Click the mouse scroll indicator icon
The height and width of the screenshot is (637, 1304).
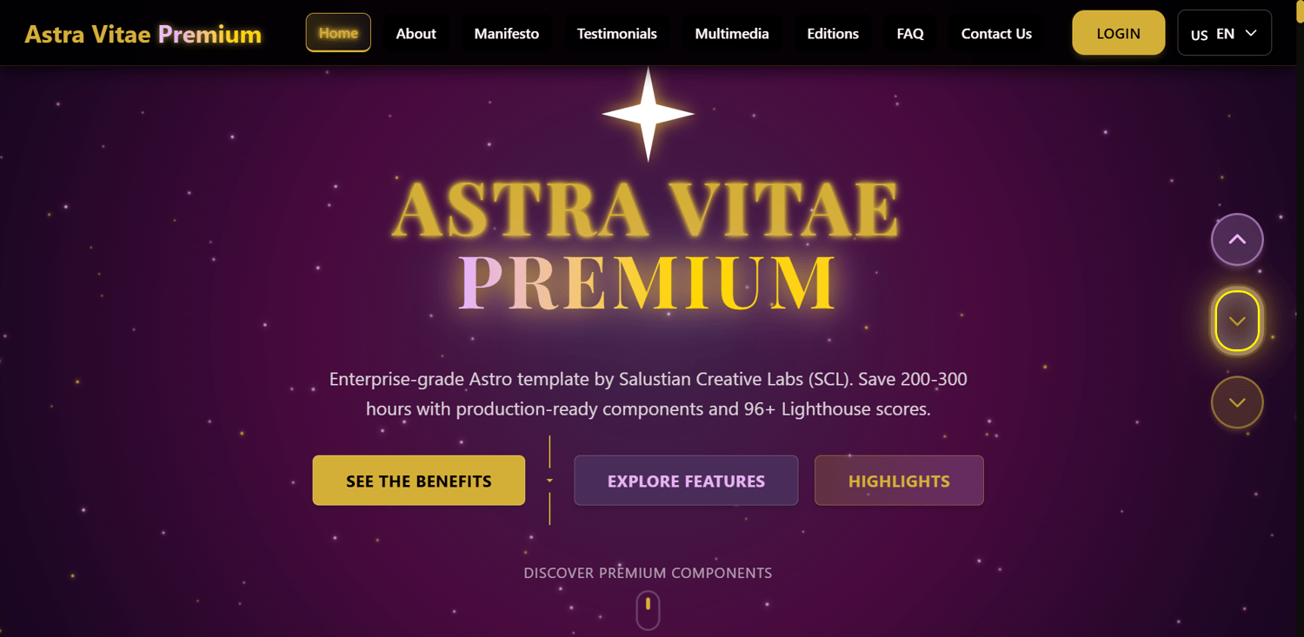(648, 610)
